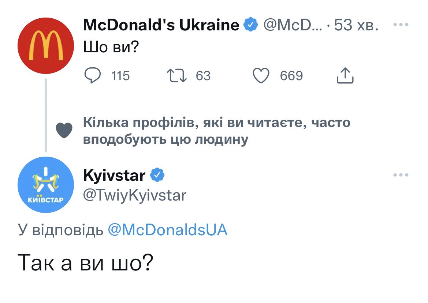Like the tweet using the heart icon
428x303 pixels.
261,76
